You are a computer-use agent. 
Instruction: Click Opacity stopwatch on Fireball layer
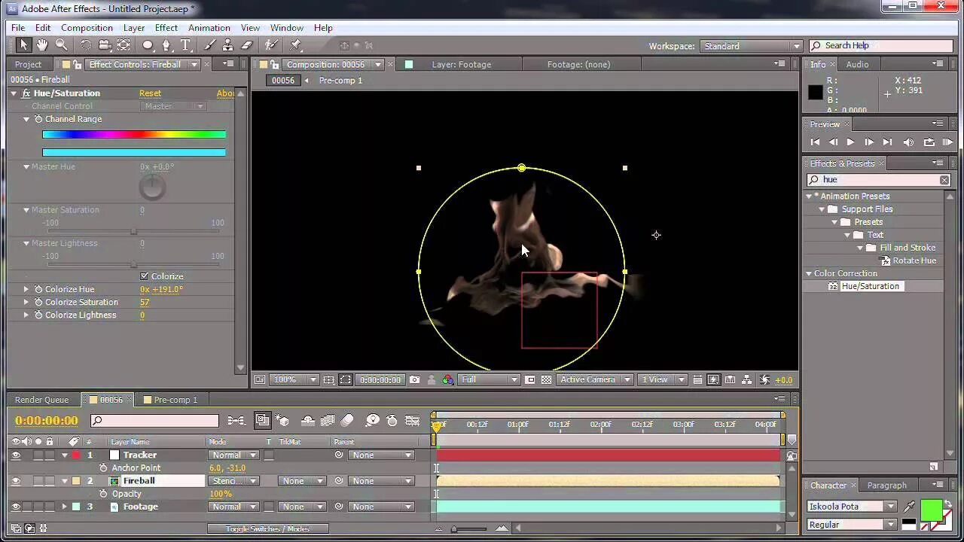104,494
